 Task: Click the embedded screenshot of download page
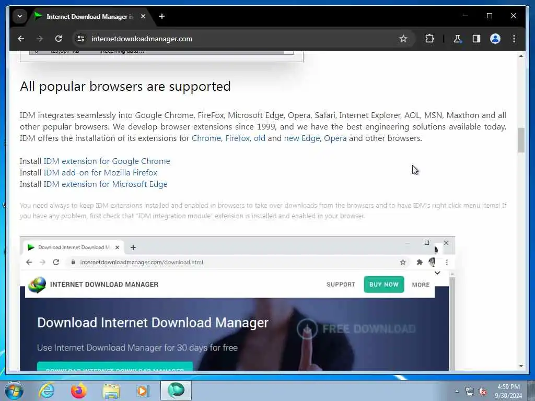click(237, 303)
